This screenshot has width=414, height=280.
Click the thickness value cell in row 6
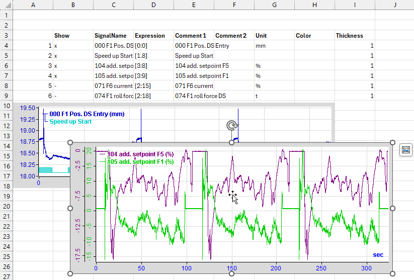(355, 66)
